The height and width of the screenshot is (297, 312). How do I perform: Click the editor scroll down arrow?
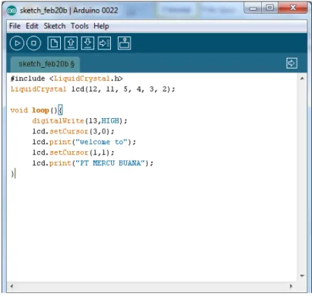pyautogui.click(x=302, y=276)
